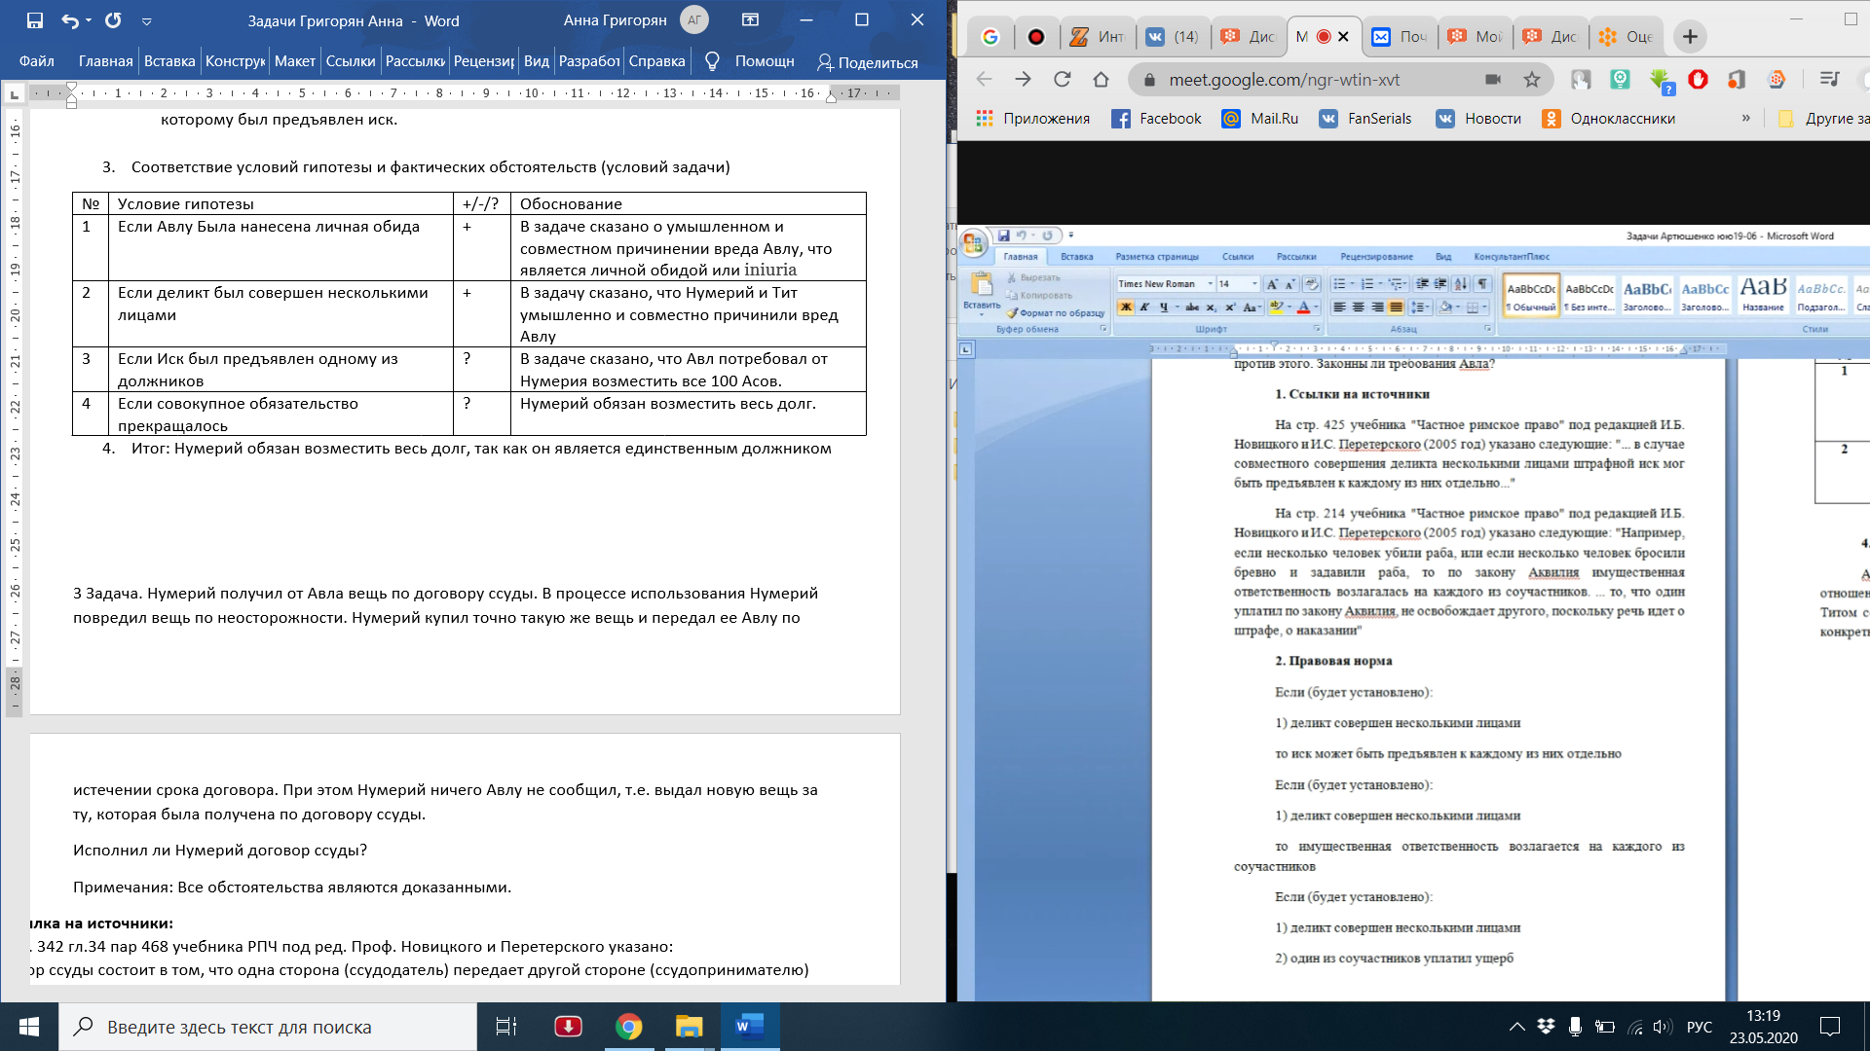The image size is (1870, 1051).
Task: Reload the Meet page
Action: 1063,79
